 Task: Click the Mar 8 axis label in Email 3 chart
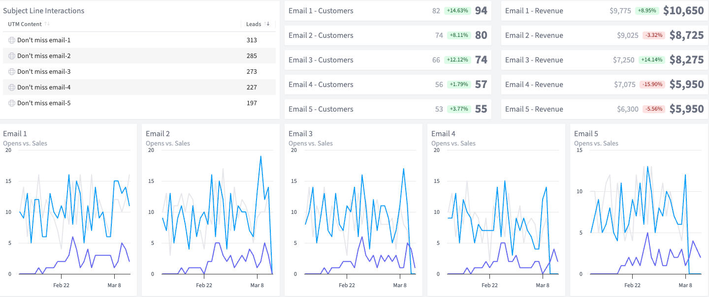(x=399, y=285)
